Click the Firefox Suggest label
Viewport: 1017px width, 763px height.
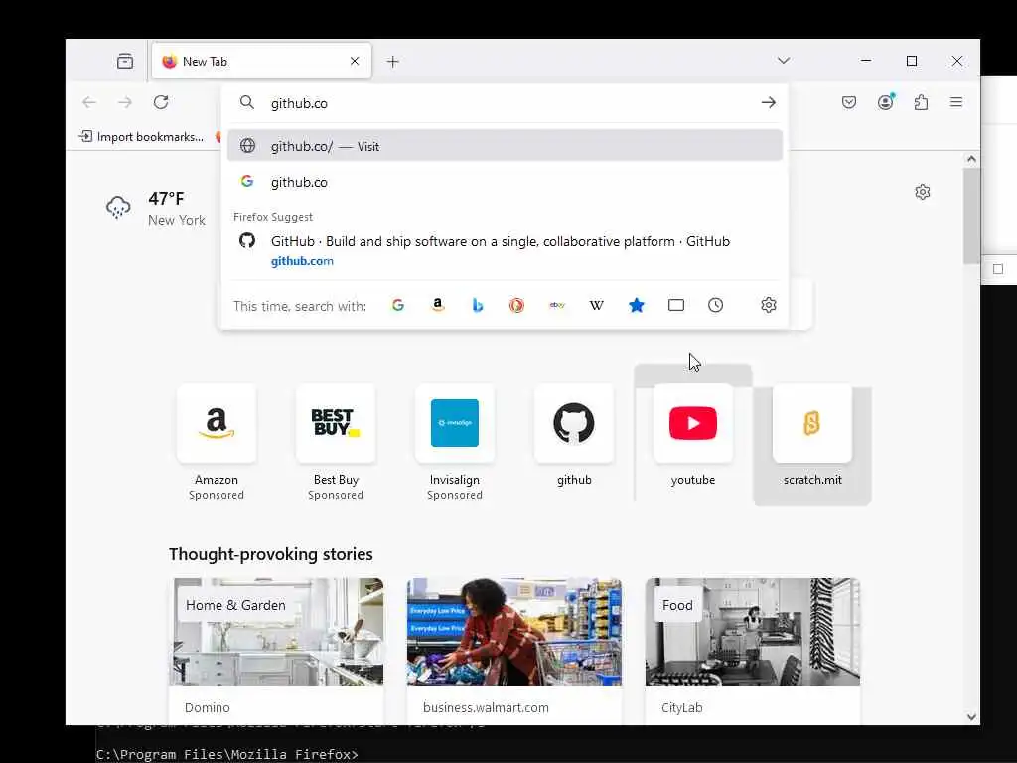pyautogui.click(x=273, y=217)
